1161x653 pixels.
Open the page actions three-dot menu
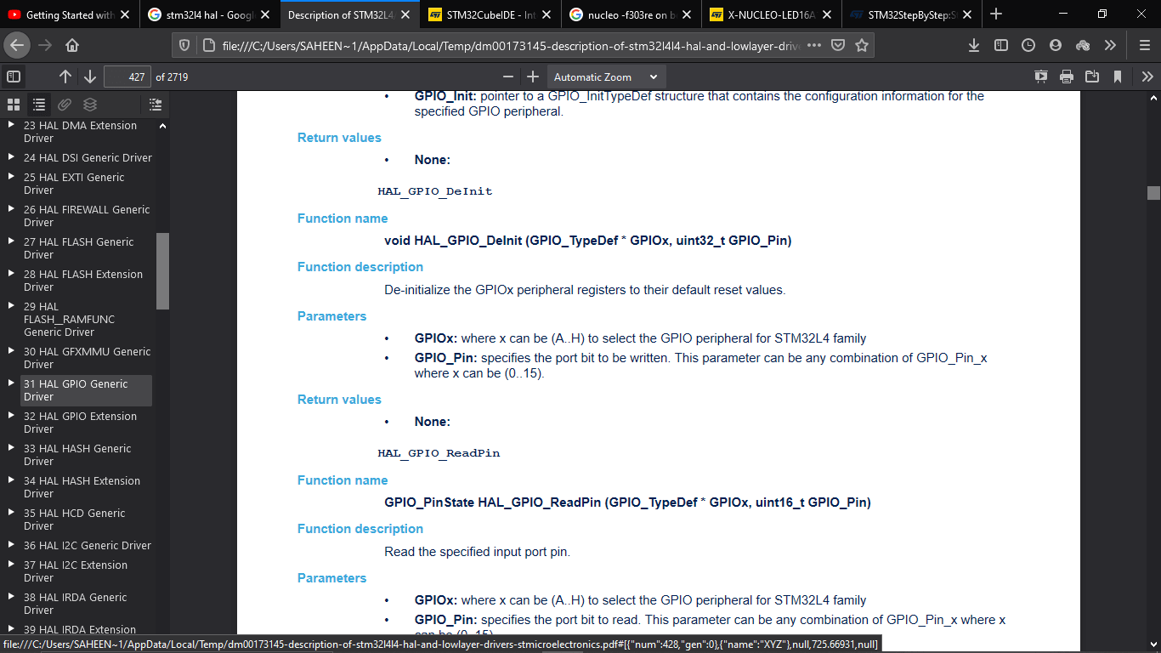point(813,45)
